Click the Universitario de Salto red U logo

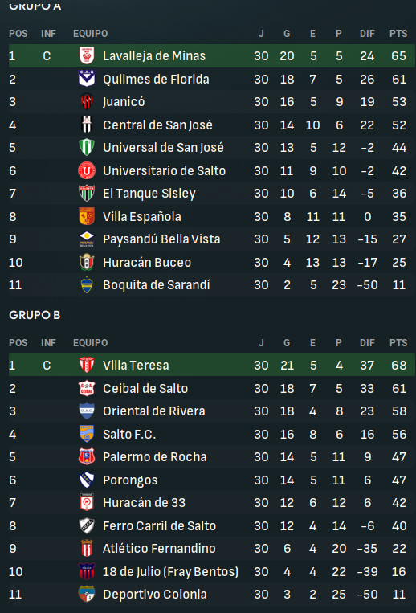87,170
